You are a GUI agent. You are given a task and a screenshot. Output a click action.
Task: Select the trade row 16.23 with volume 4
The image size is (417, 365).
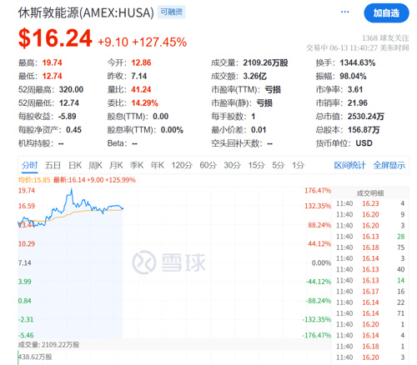click(370, 203)
